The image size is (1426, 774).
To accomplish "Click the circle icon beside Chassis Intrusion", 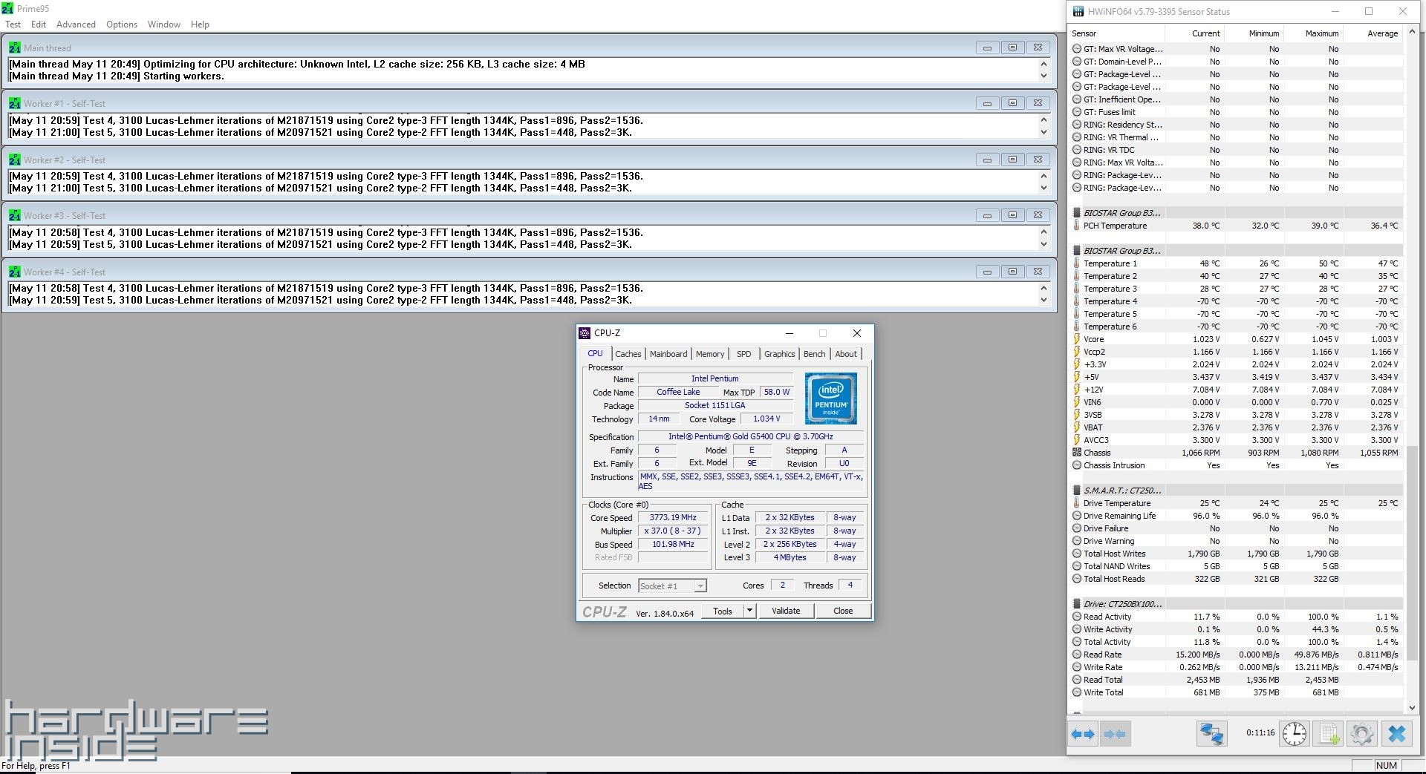I will tap(1076, 465).
